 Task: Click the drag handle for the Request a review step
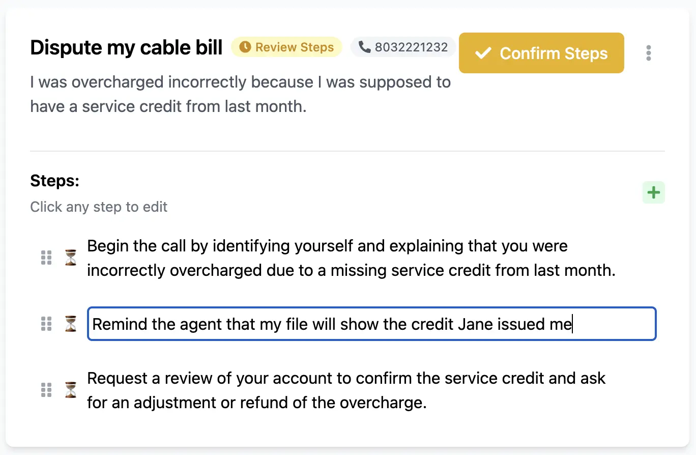(46, 390)
